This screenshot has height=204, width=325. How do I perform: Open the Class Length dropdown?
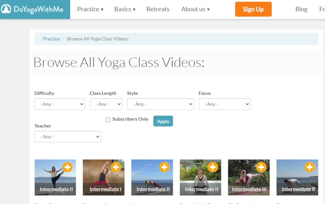click(x=106, y=104)
